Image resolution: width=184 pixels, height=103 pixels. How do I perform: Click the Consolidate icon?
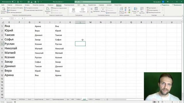(129, 8)
